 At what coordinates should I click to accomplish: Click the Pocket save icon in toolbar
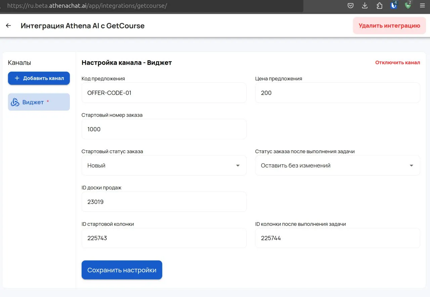tap(350, 6)
